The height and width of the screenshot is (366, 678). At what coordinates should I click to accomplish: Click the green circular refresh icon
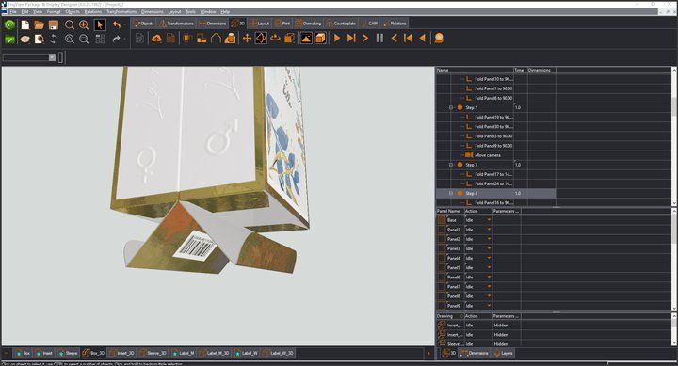point(9,25)
